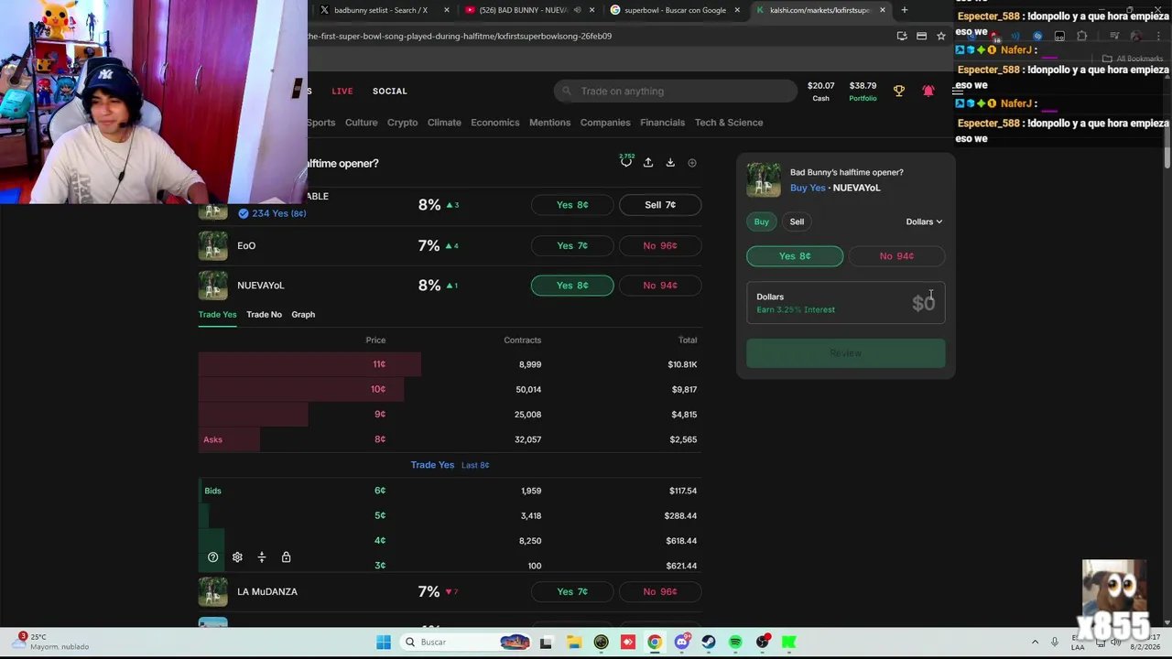Open the notifications bell
1172x659 pixels.
tap(928, 91)
